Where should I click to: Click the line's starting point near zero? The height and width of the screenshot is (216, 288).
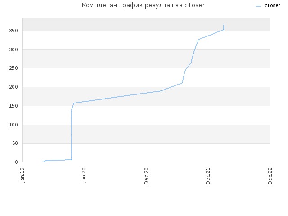[43, 162]
